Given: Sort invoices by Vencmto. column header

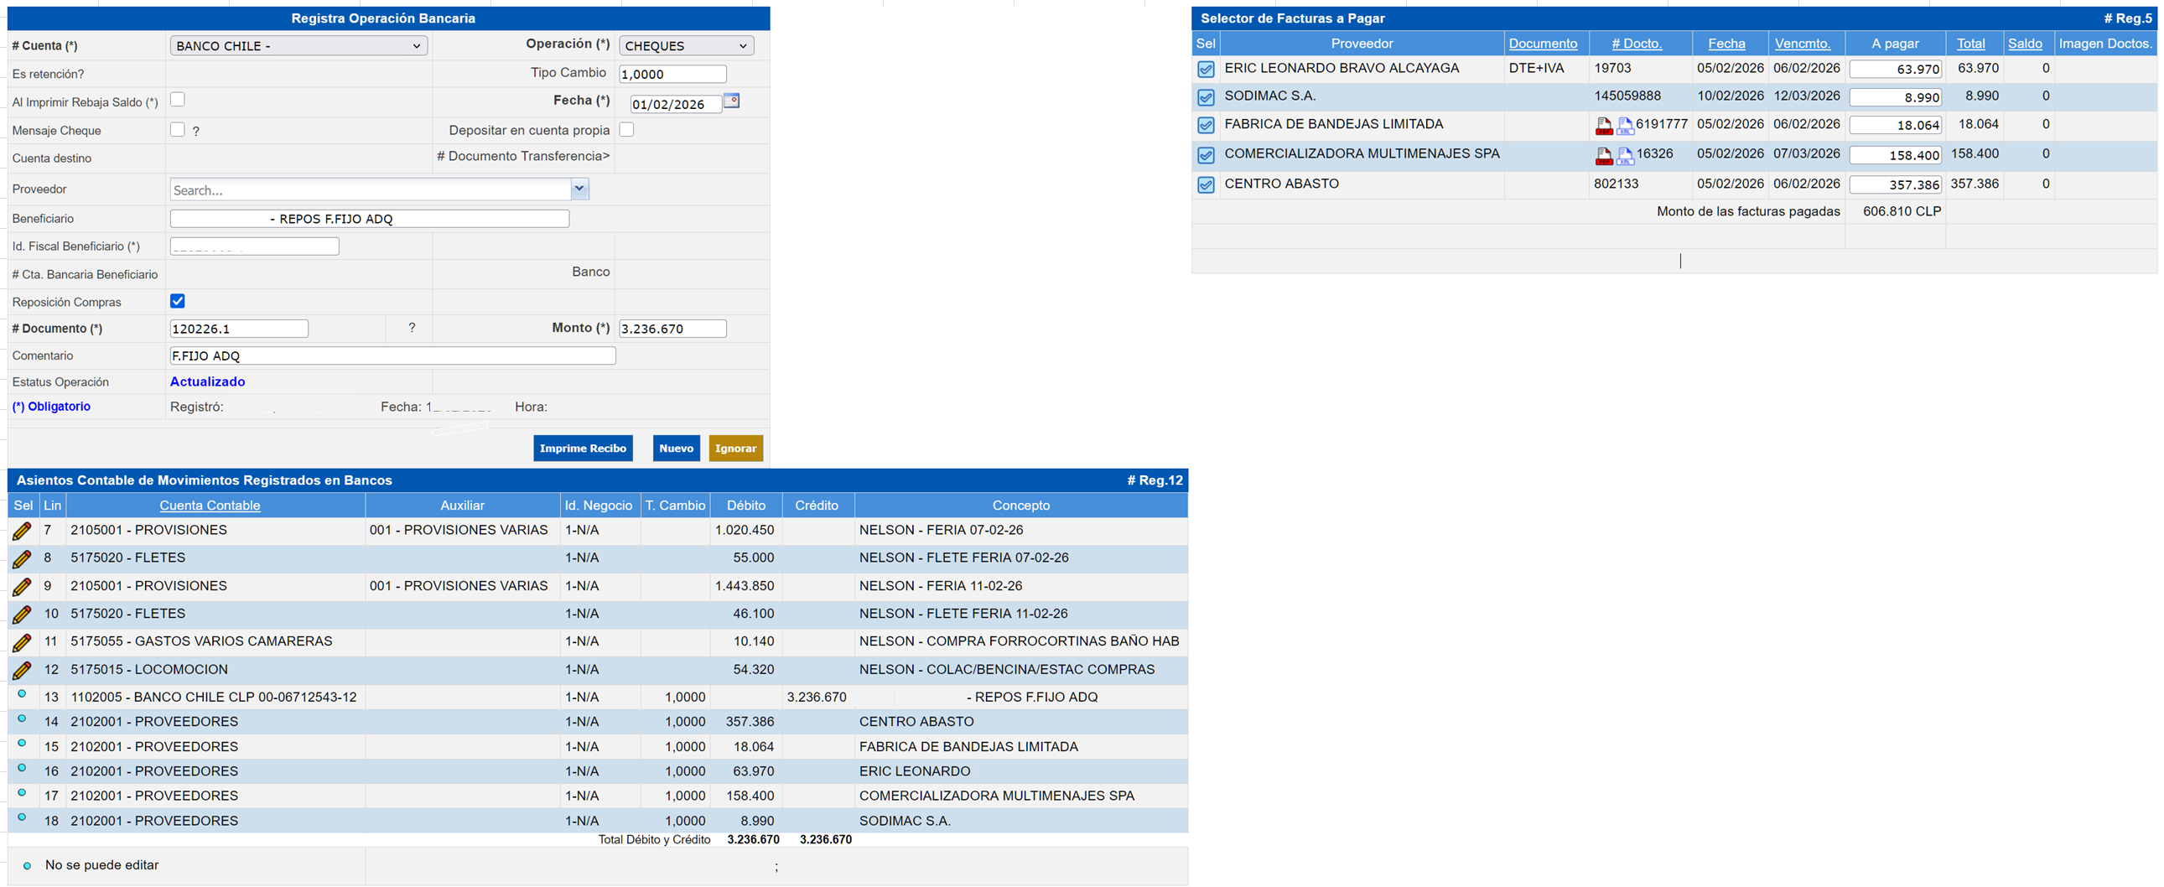Looking at the screenshot, I should tap(1802, 44).
